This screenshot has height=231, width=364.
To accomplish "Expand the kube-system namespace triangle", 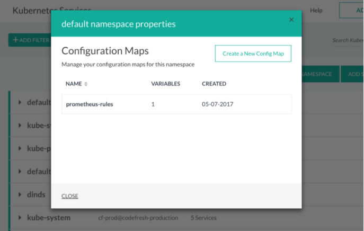I will point(20,218).
